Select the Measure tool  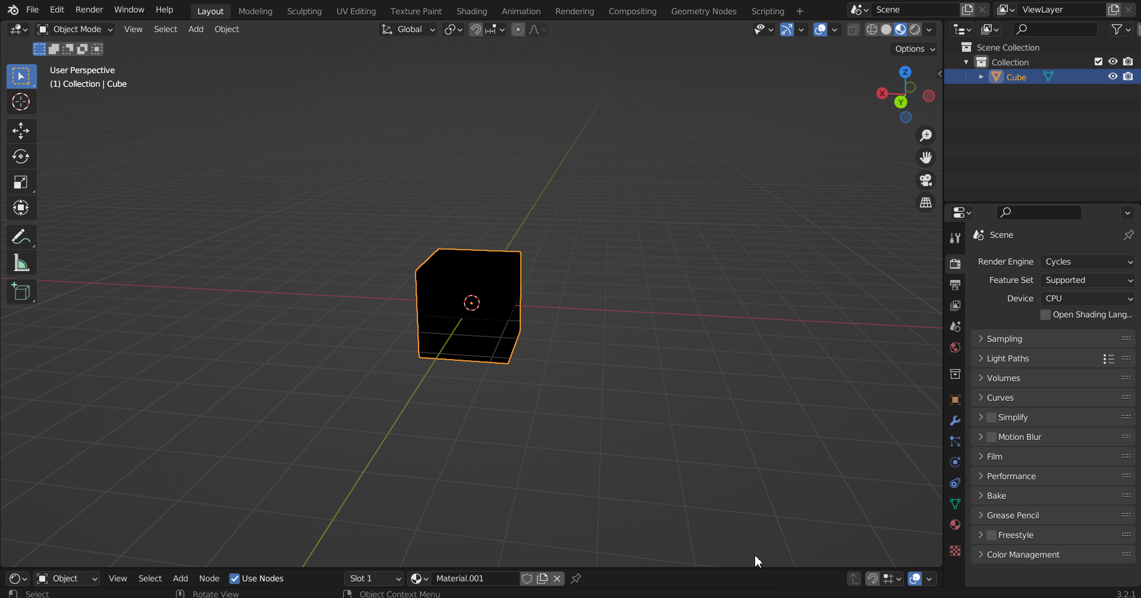point(21,263)
